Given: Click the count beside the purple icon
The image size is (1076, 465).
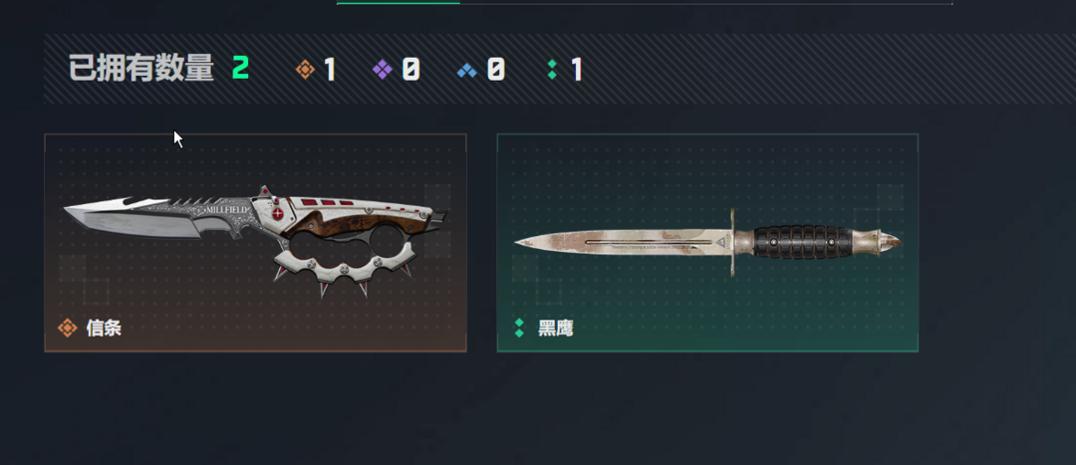Looking at the screenshot, I should tap(410, 70).
